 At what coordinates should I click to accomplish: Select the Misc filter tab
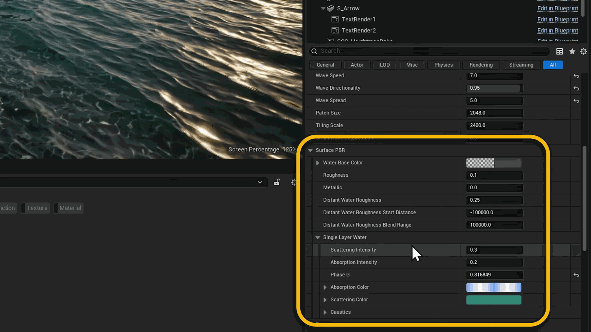tap(412, 65)
